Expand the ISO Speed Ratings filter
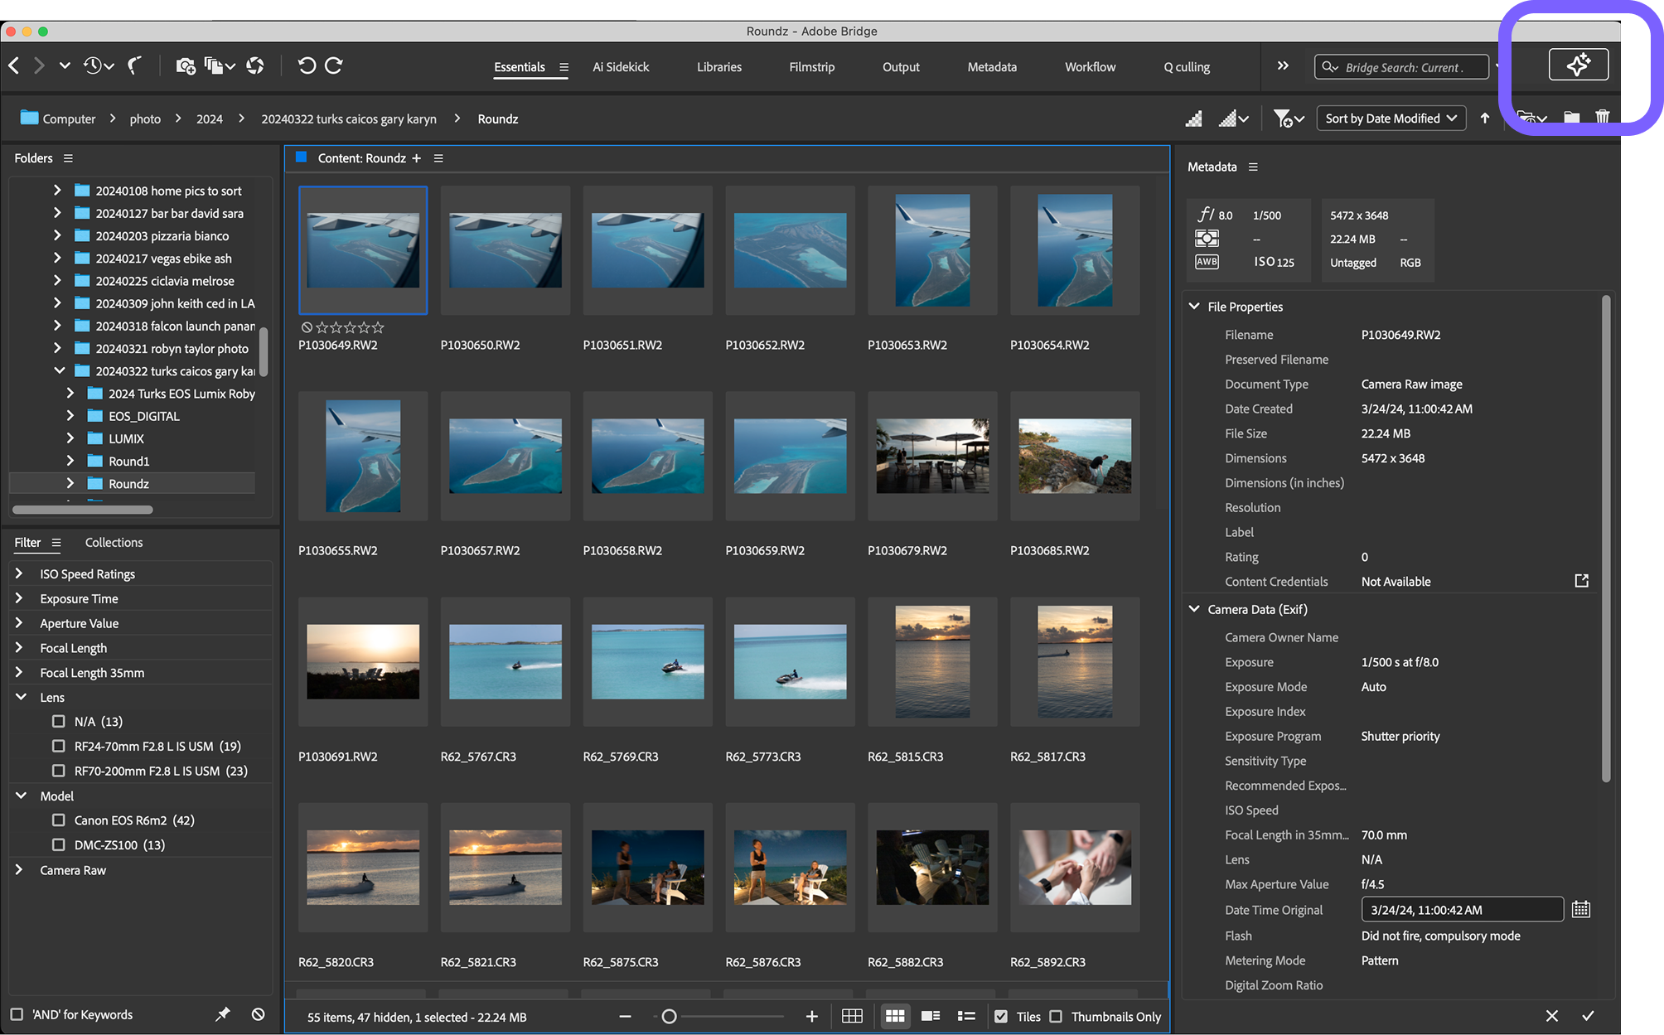The width and height of the screenshot is (1664, 1035). coord(20,573)
